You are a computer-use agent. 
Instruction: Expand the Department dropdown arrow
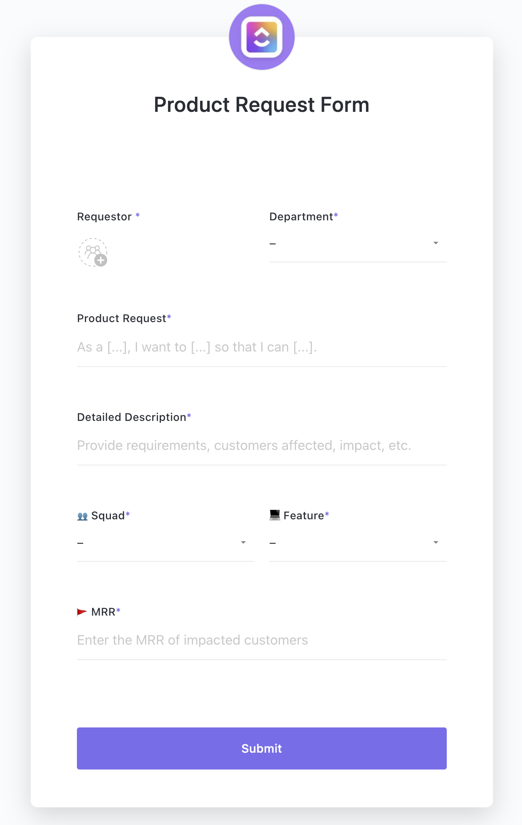pyautogui.click(x=436, y=243)
